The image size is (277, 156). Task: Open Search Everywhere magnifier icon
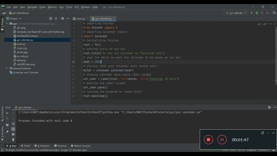pyautogui.click(x=274, y=13)
